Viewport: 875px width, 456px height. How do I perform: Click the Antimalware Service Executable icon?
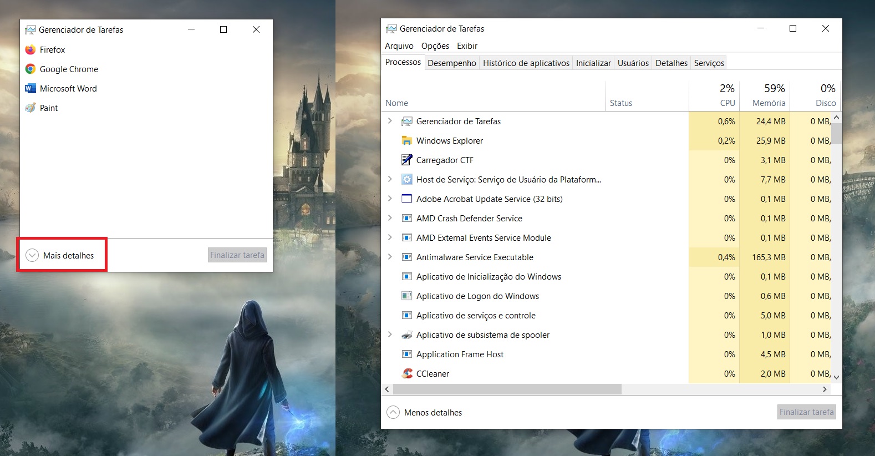(x=407, y=257)
